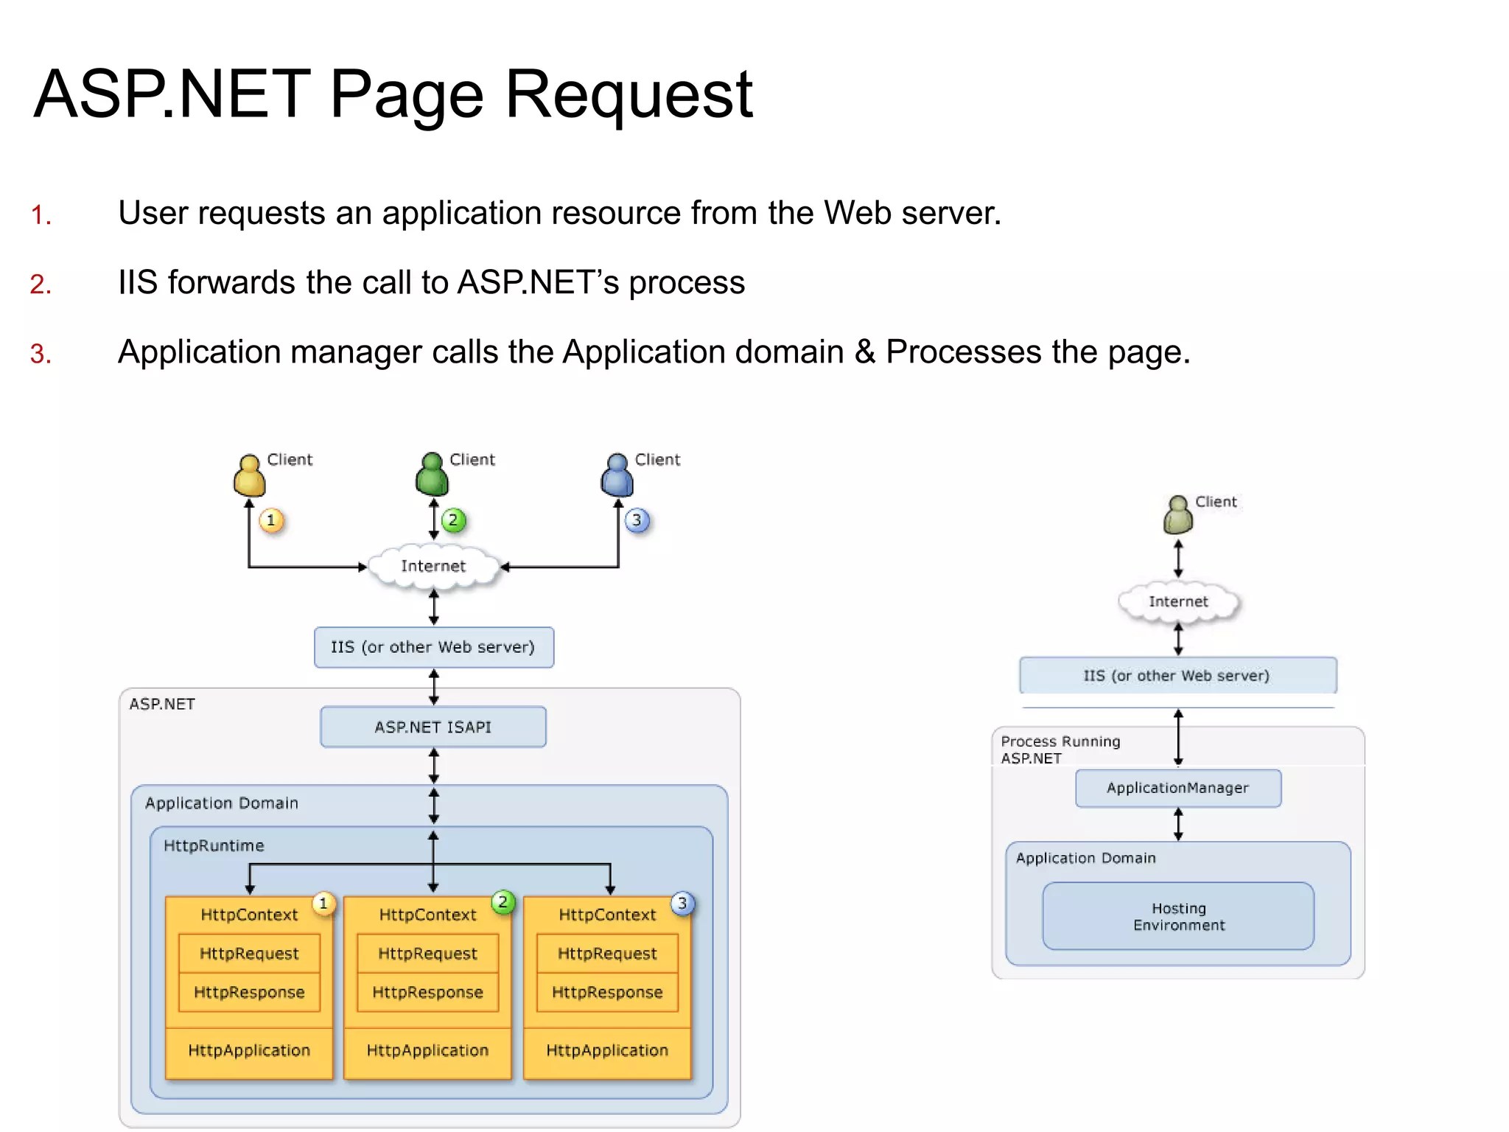1509x1132 pixels.
Task: Click the HttpRuntime label
Action: click(x=214, y=845)
